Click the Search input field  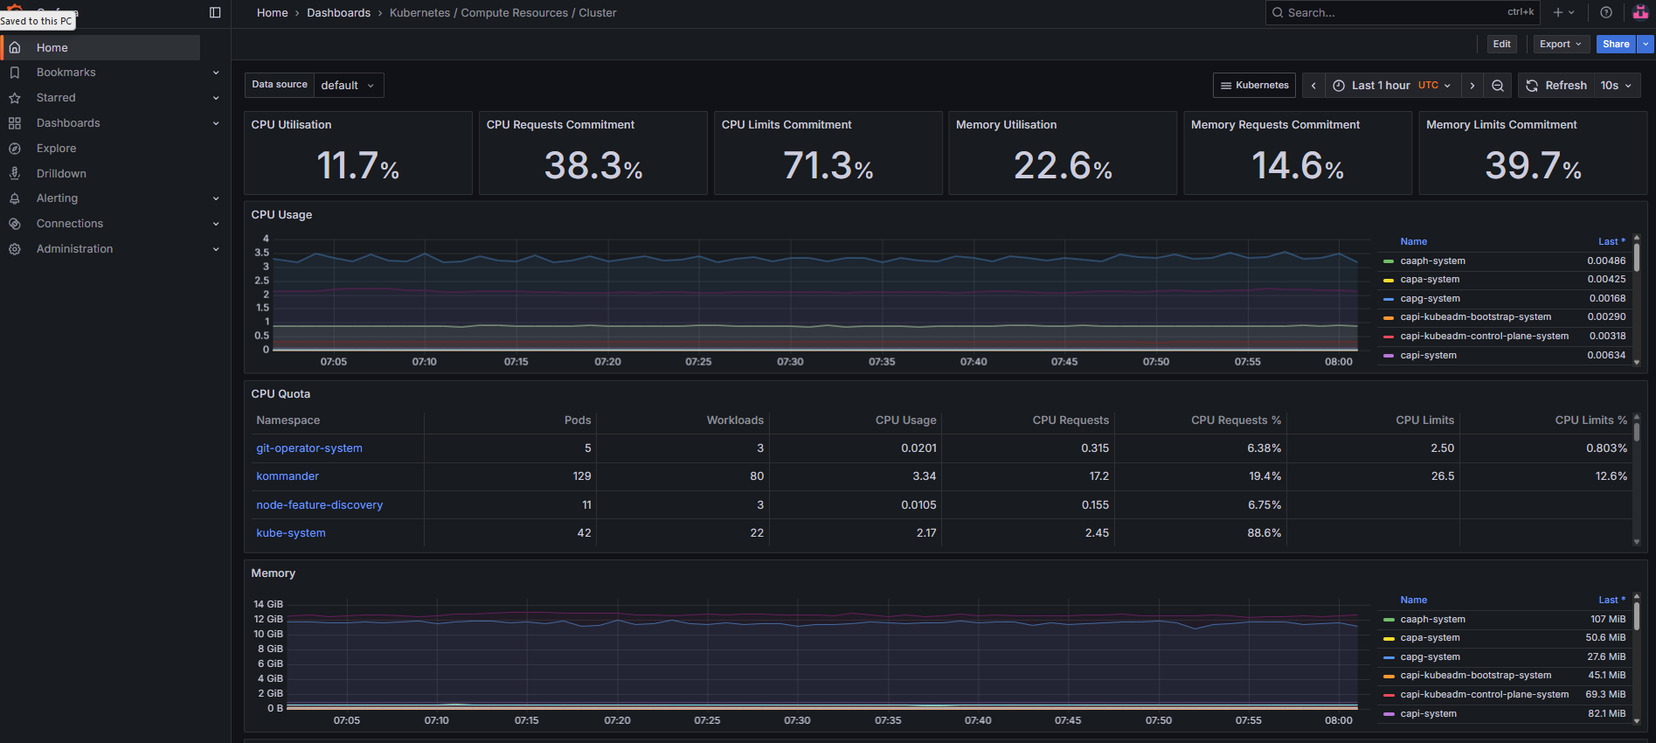pyautogui.click(x=1403, y=12)
